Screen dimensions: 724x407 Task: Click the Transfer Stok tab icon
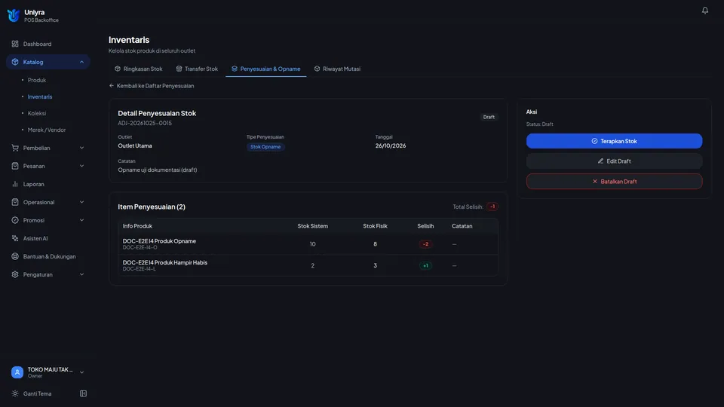pyautogui.click(x=179, y=69)
